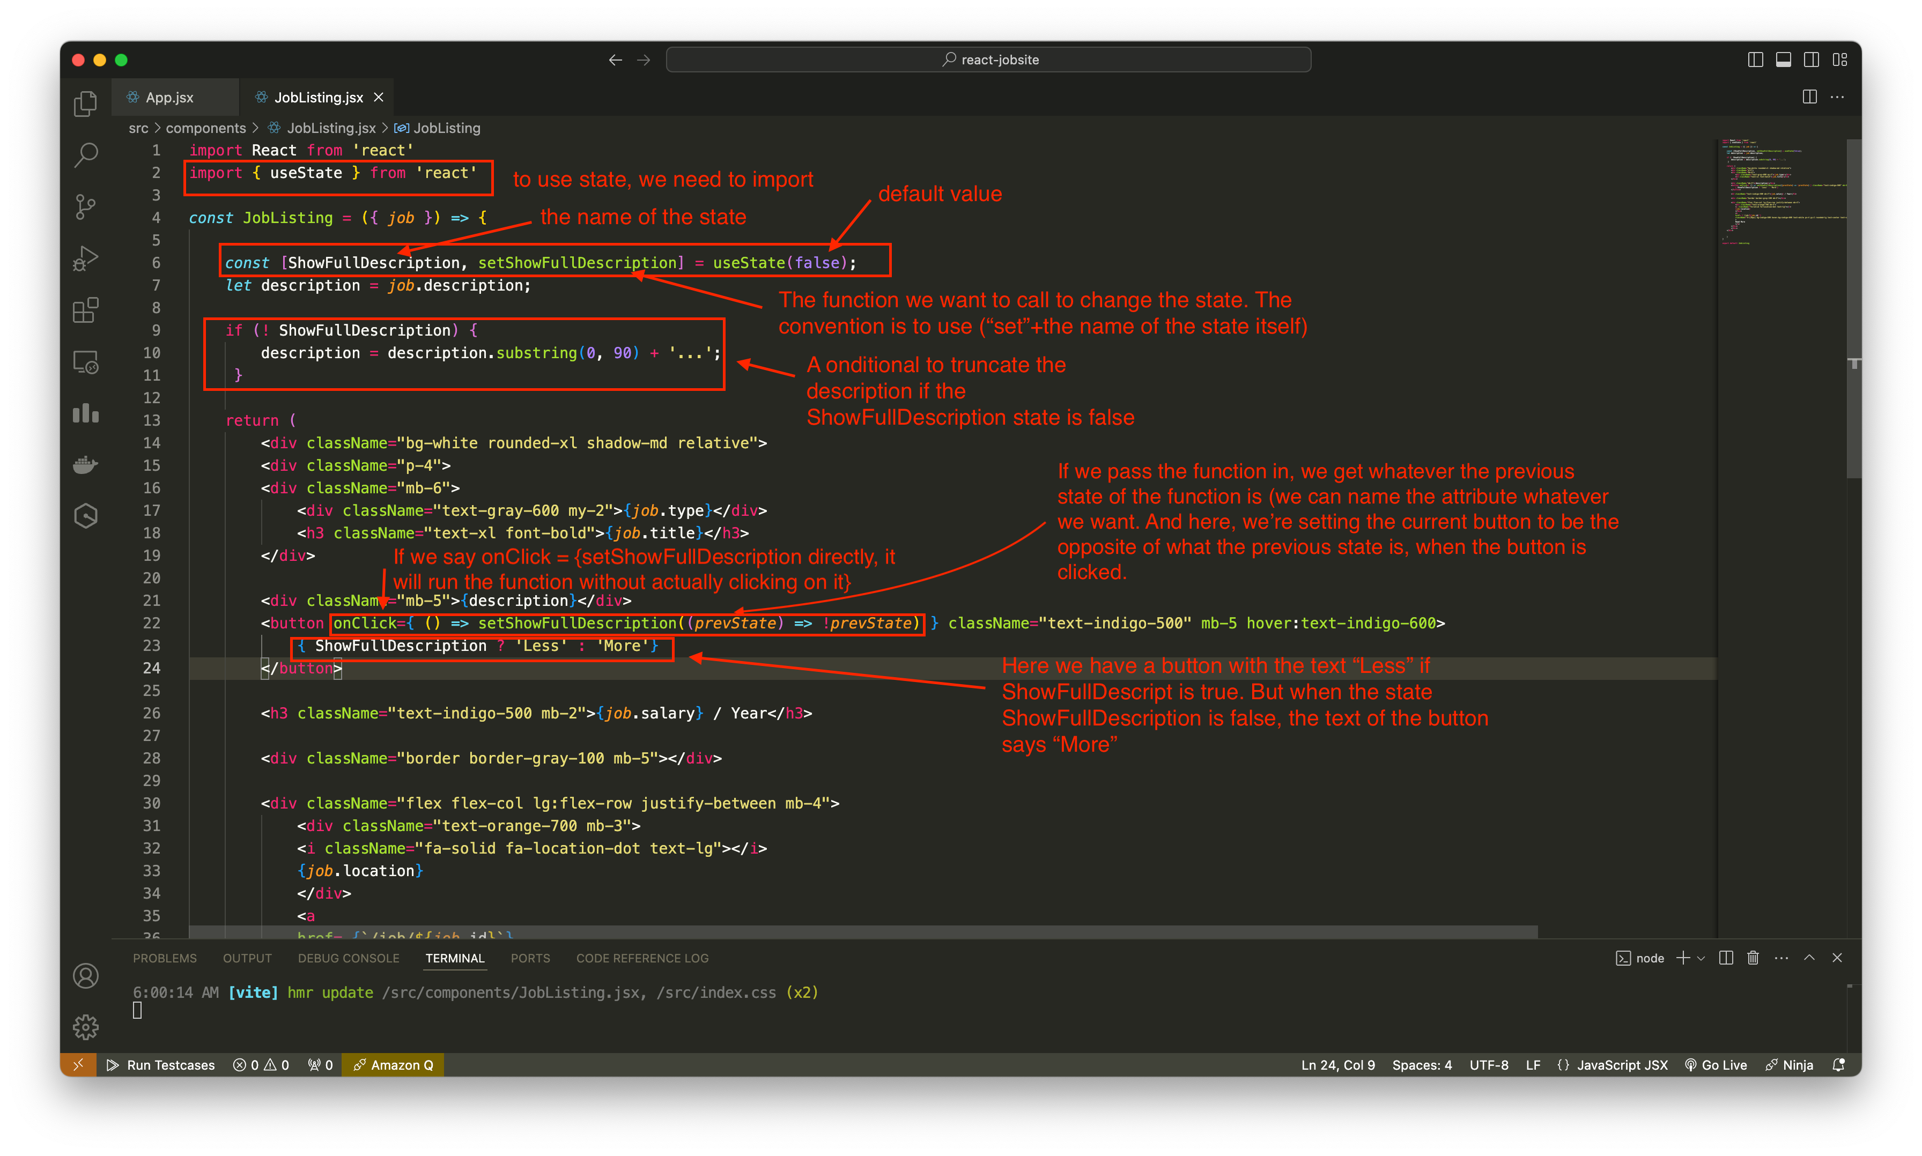Change encoding via UTF-8

pyautogui.click(x=1489, y=1065)
